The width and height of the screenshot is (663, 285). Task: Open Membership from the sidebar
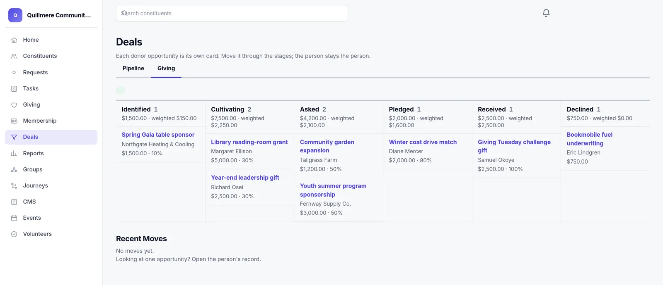51,121
